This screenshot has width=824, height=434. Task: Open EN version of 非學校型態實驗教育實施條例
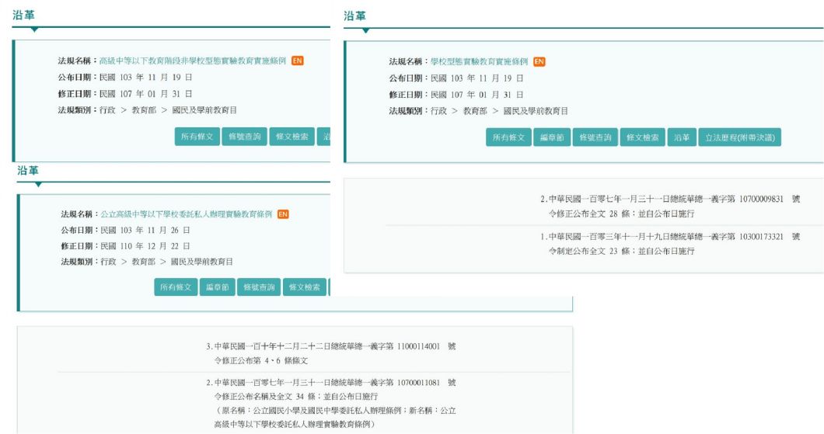(298, 61)
